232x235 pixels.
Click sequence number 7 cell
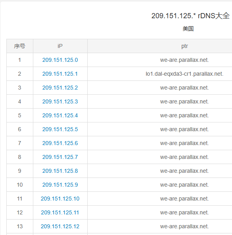(20, 143)
